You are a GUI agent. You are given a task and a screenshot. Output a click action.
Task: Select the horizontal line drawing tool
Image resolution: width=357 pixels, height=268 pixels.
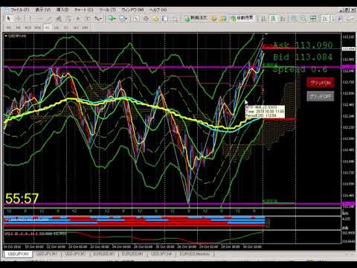40,19
